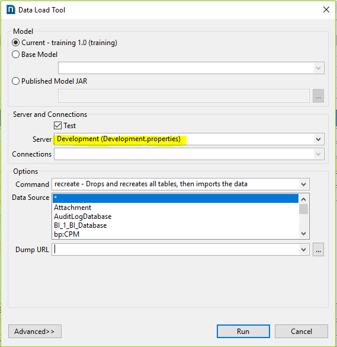The width and height of the screenshot is (337, 347).
Task: Toggle the Test checkbox
Action: coord(57,126)
